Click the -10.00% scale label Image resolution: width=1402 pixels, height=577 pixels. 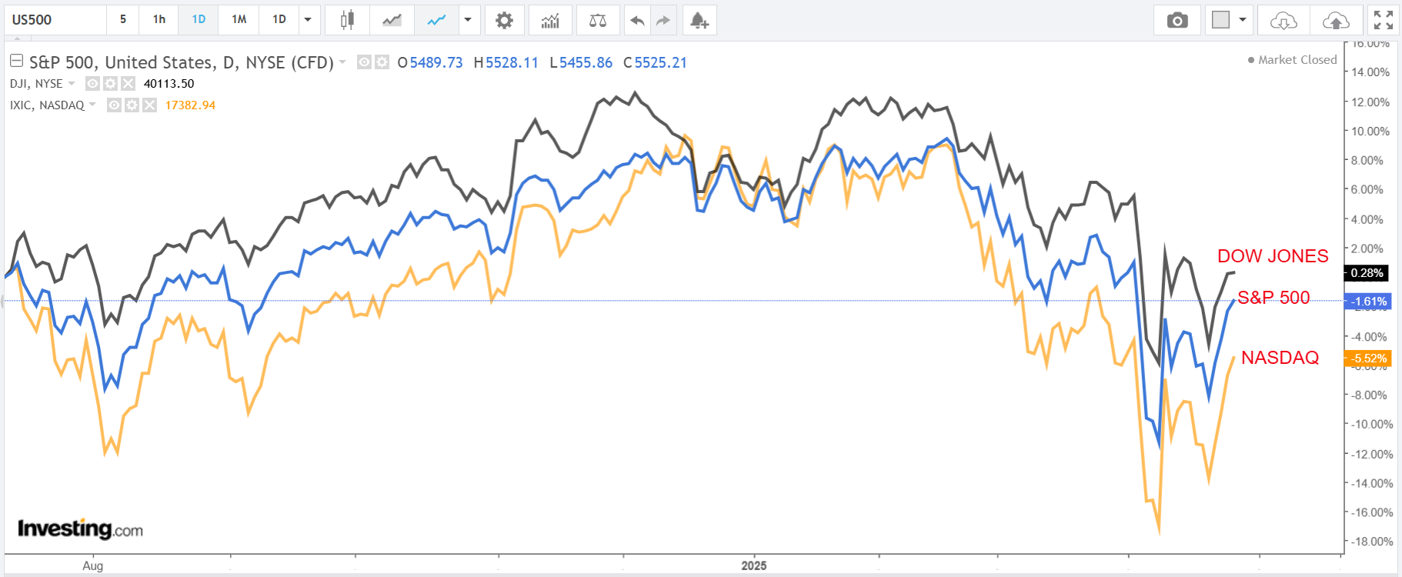pyautogui.click(x=1373, y=424)
